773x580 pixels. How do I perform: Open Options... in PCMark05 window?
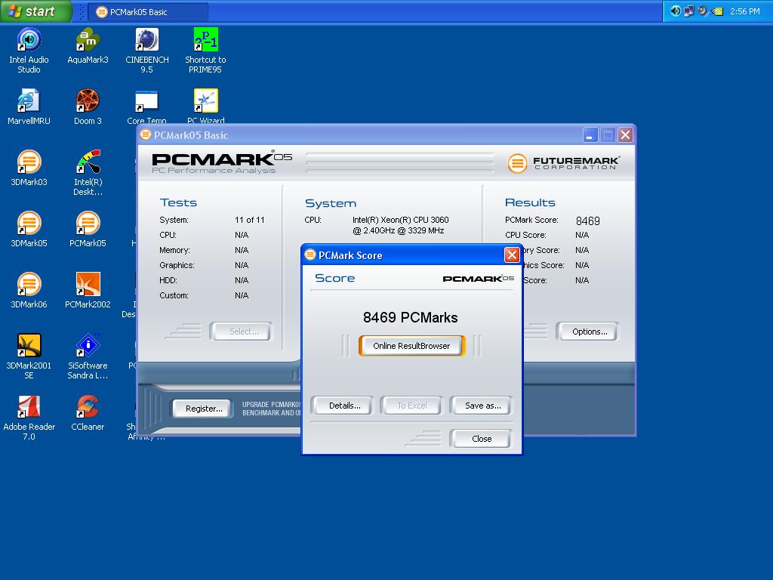(x=589, y=332)
